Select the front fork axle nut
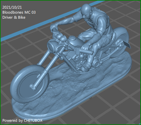Screen dimensions: 141x125 coord(33,87)
